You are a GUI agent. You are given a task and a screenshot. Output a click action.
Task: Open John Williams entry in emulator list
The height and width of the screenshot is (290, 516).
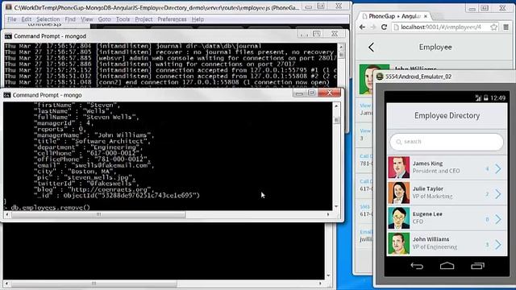(x=447, y=243)
